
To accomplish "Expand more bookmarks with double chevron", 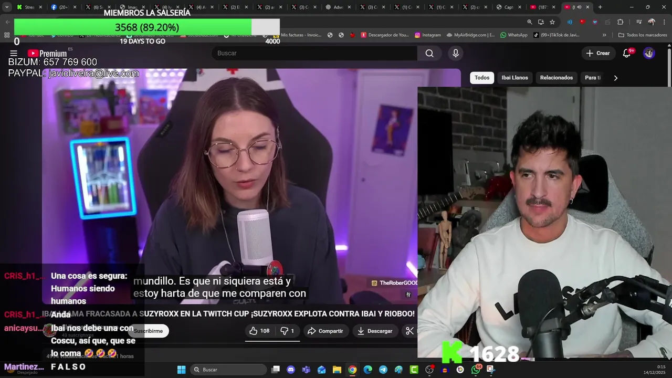I will [604, 35].
